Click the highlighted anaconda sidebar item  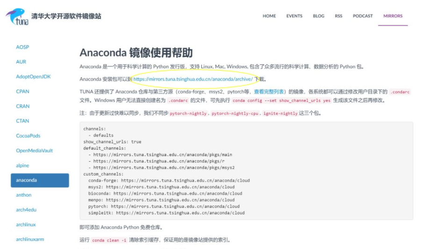(x=40, y=180)
